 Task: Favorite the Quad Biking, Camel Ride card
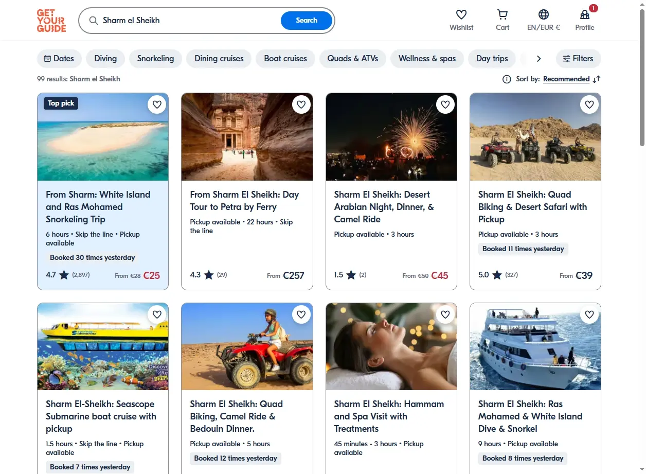coord(301,314)
